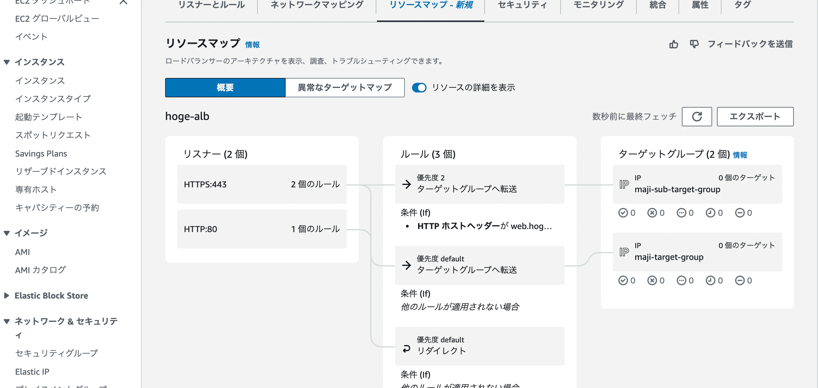Viewport: 818px width, 388px height.
Task: Click the hoge-alb load balancer name
Action: (187, 116)
